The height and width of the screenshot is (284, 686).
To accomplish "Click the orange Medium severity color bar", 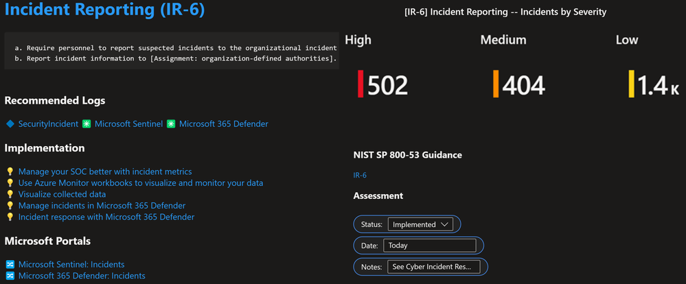I will pos(496,84).
